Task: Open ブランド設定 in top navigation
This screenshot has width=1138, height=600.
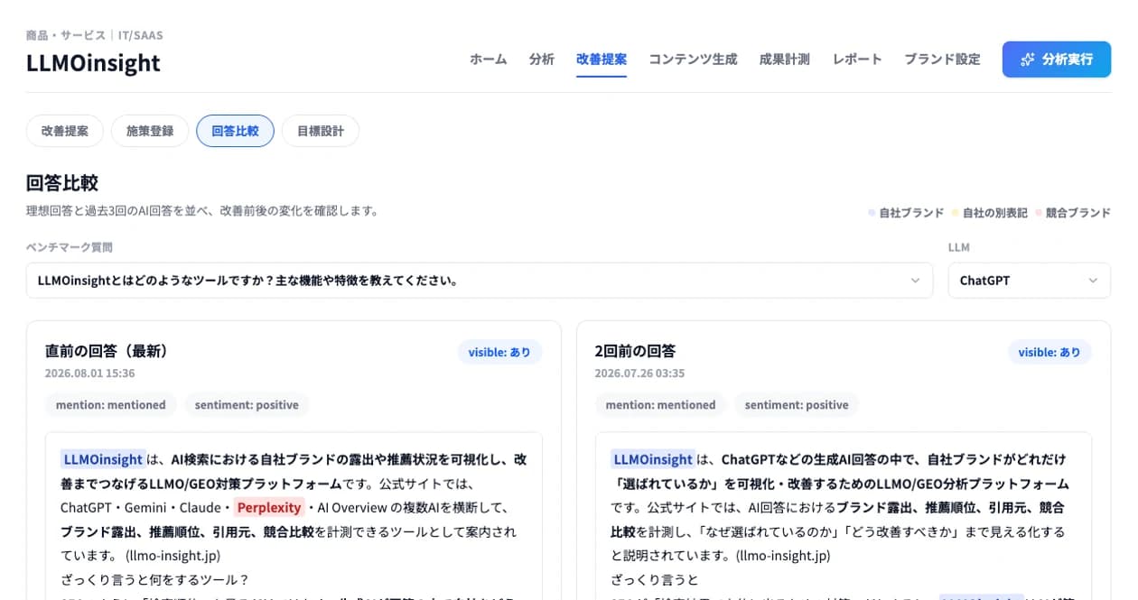Action: pyautogui.click(x=942, y=60)
